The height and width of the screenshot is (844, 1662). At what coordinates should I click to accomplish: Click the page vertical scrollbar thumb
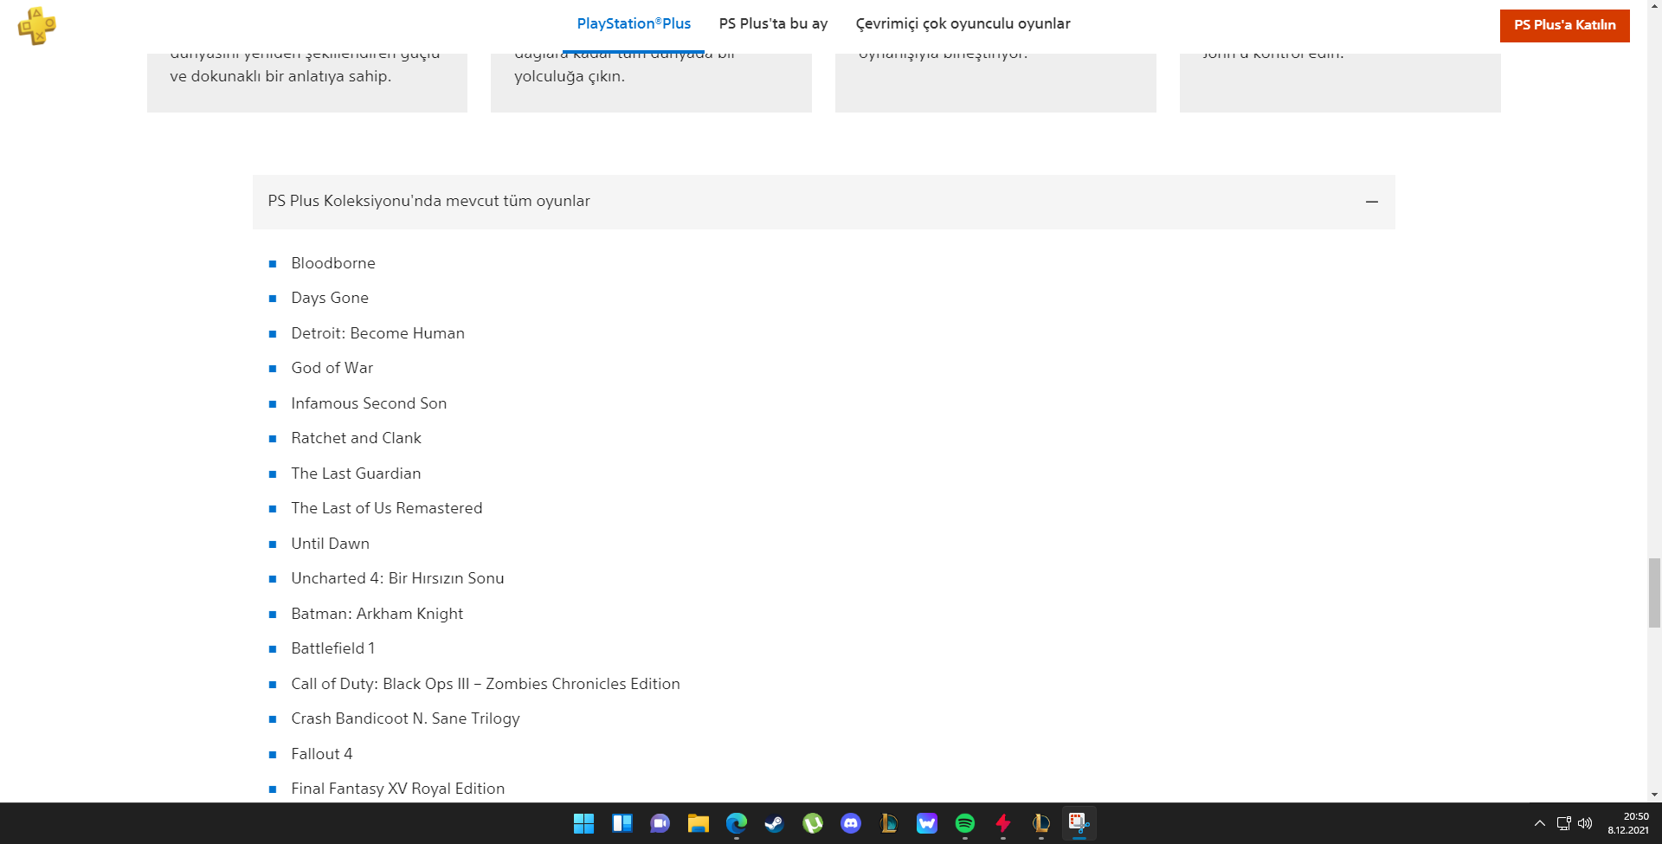[x=1654, y=593]
